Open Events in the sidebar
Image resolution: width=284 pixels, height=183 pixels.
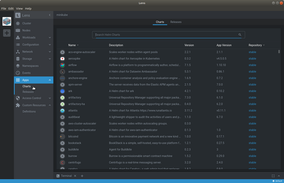pos(26,73)
